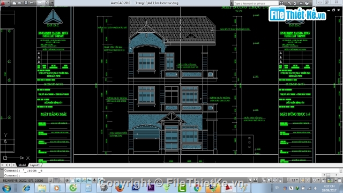Click the Open file icon in Quick Access toolbar
The width and height of the screenshot is (343, 193).
point(20,3)
